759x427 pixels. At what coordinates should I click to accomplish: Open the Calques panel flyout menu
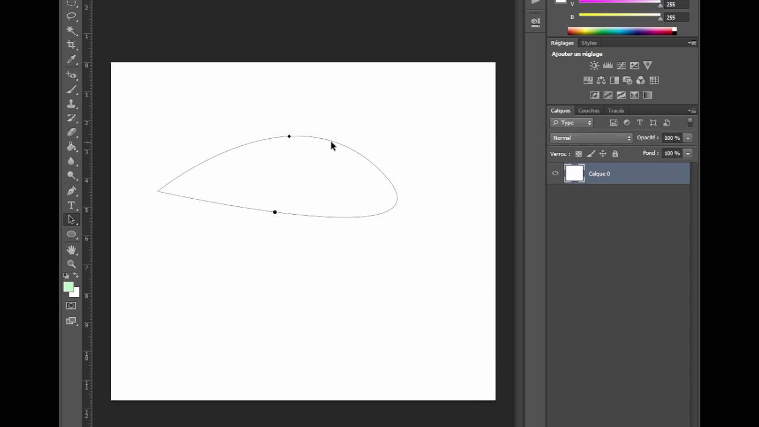[692, 110]
